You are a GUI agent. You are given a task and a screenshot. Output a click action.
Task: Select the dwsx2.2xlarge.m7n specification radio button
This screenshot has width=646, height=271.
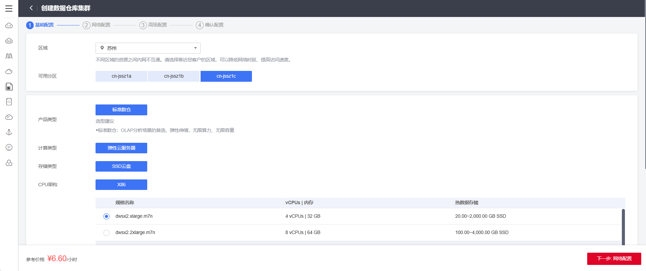(x=106, y=233)
